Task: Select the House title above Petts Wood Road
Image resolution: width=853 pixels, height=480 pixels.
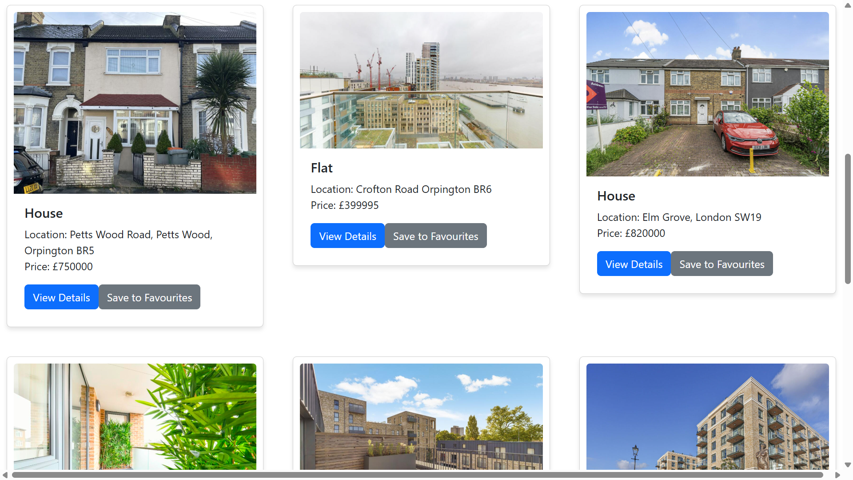Action: [44, 213]
